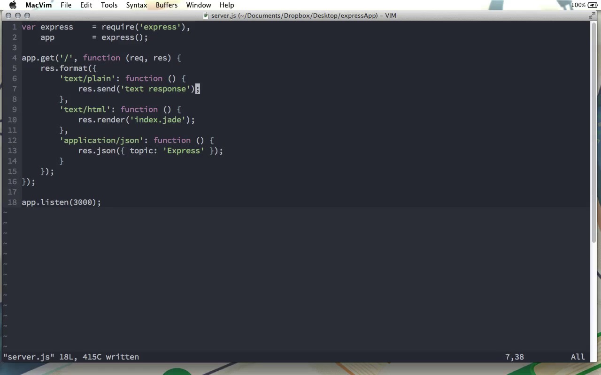601x375 pixels.
Task: Click 'res.format' on line 5
Action: [64, 68]
